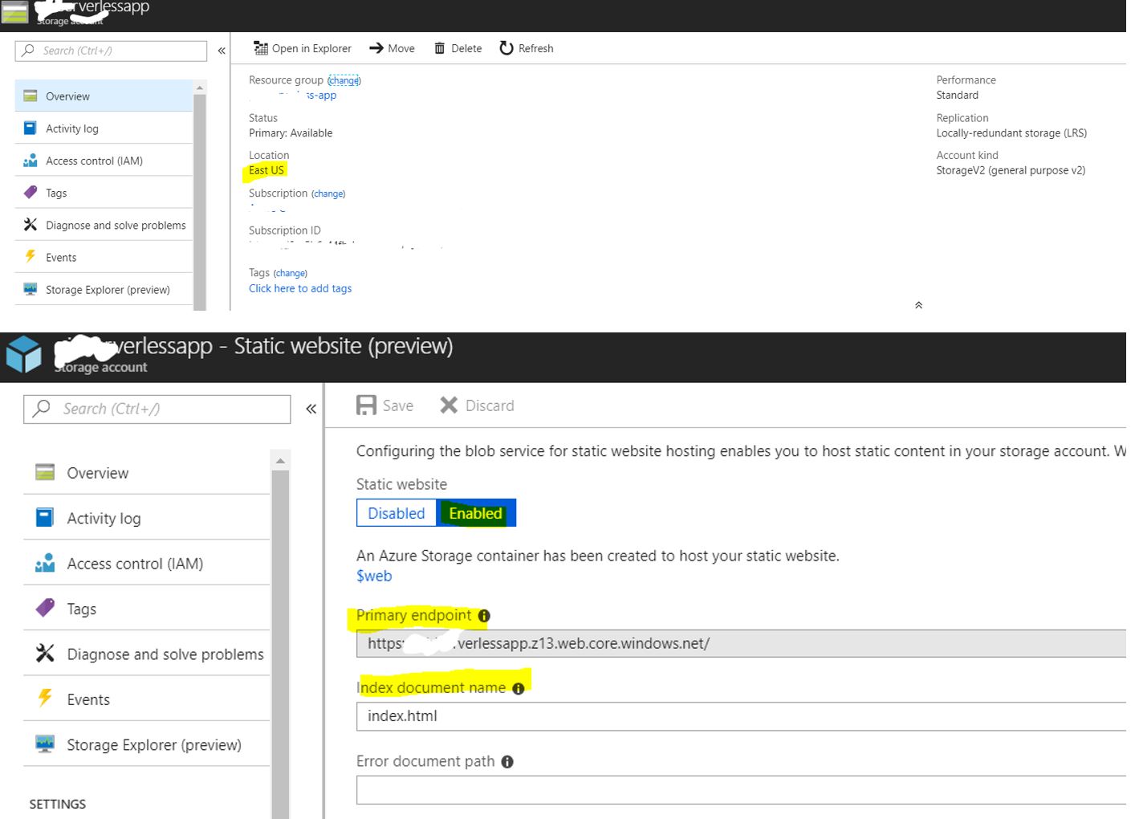This screenshot has width=1131, height=819.
Task: Click the Index document name info icon
Action: (519, 689)
